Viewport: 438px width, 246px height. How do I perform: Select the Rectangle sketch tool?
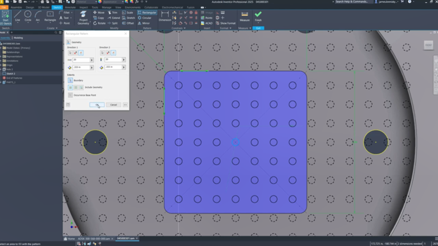[x=50, y=16]
